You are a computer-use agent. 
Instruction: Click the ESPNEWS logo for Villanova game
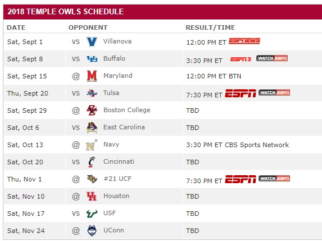tap(244, 41)
